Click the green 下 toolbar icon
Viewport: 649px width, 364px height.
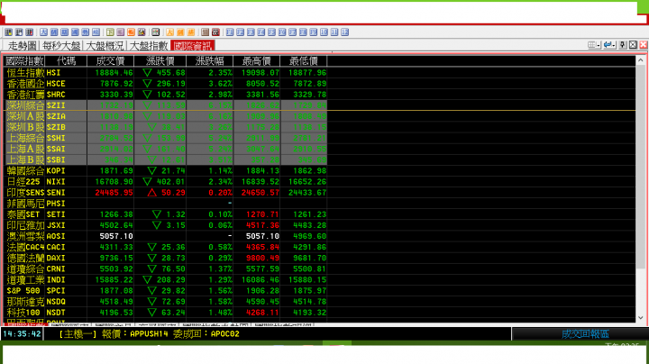[x=110, y=32]
